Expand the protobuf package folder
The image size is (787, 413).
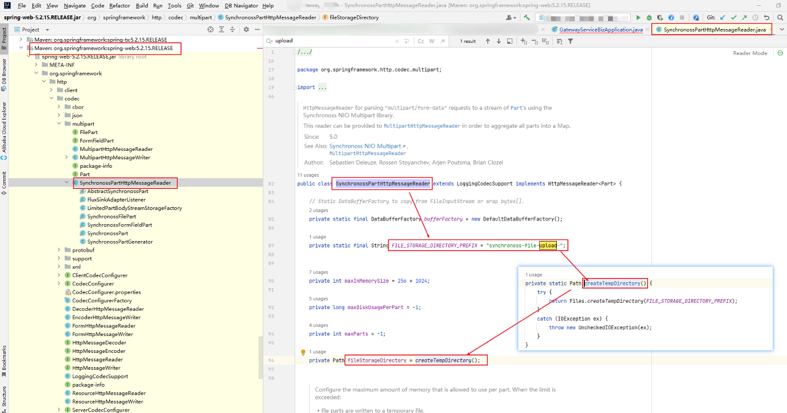[59, 250]
